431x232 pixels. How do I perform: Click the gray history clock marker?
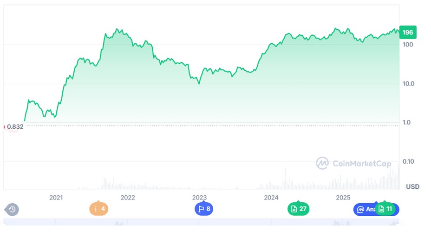point(12,209)
